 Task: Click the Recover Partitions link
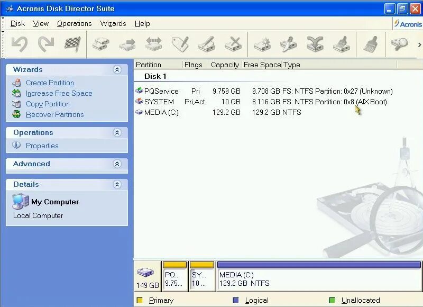tap(55, 114)
